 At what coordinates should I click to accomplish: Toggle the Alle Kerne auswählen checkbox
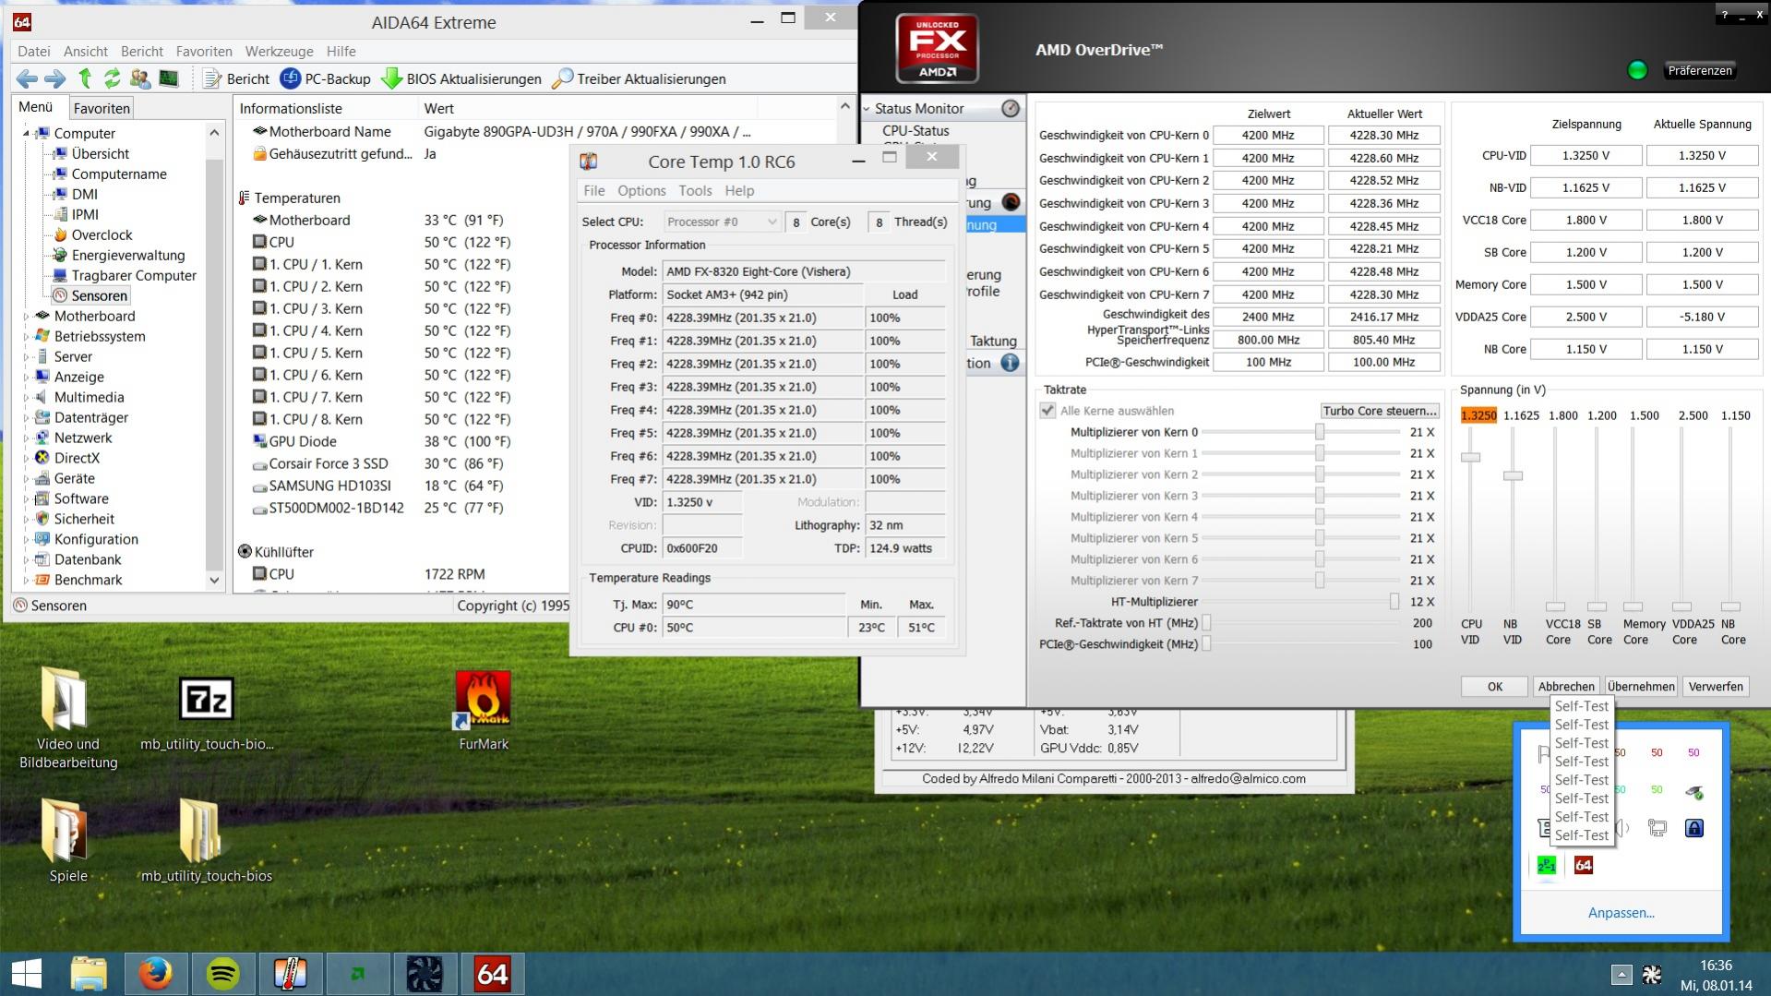point(1047,411)
